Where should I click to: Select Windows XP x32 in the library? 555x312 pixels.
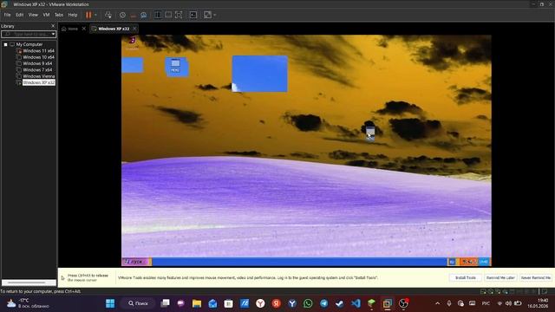click(39, 82)
